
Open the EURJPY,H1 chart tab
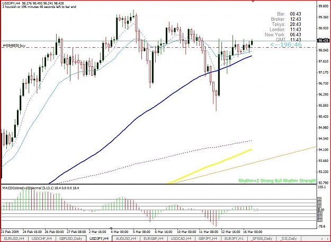click(234, 239)
